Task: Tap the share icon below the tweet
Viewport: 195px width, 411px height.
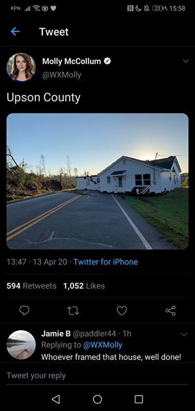Action: click(171, 311)
